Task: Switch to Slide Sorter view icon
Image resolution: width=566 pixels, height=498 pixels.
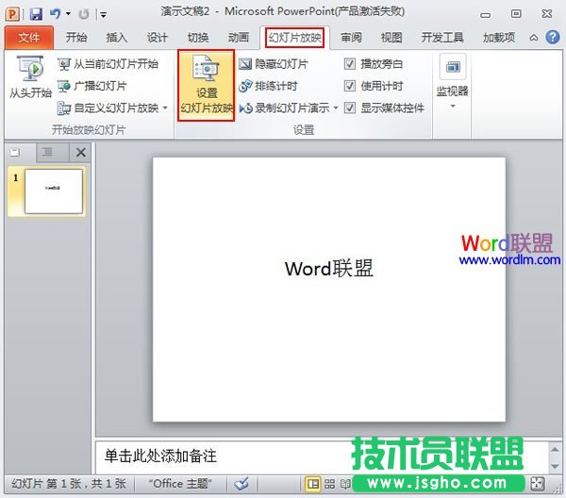Action: (x=329, y=484)
